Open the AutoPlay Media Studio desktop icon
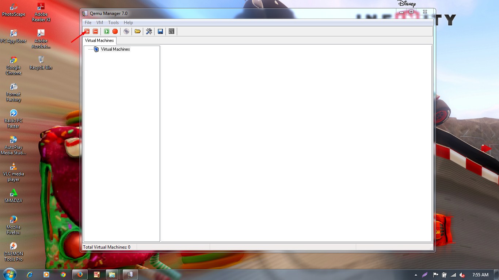499x280 pixels. 14,145
